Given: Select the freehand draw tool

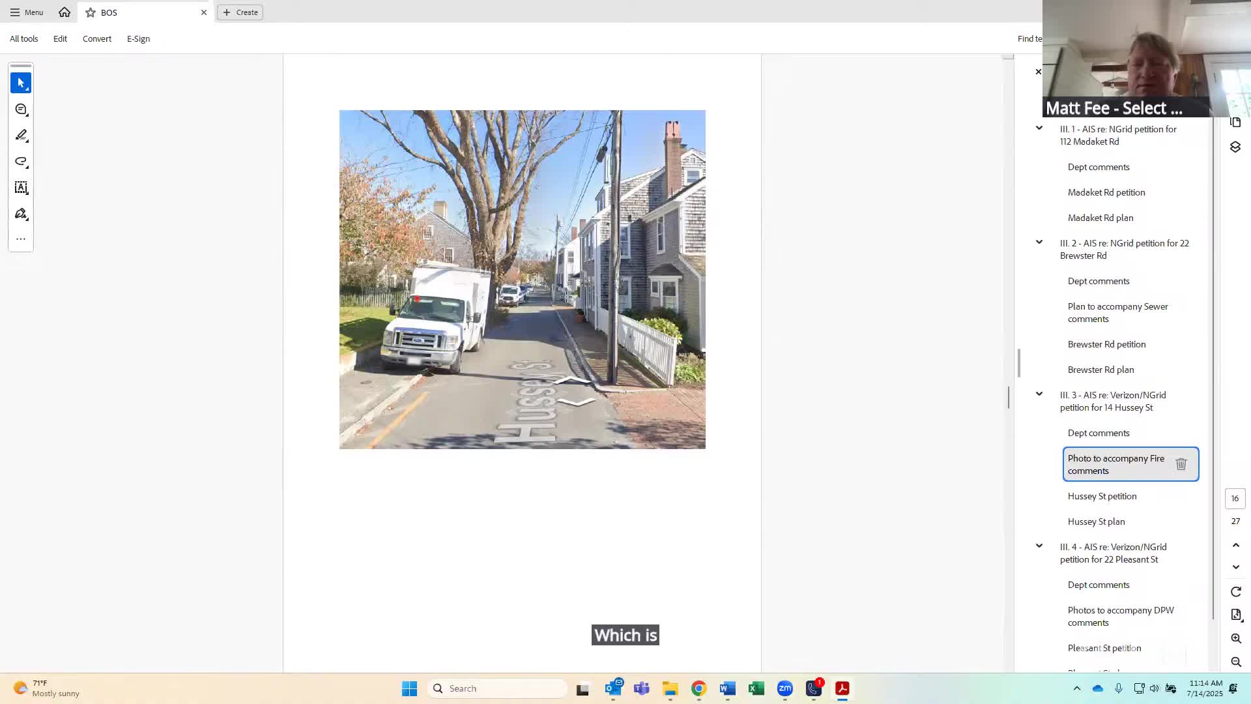Looking at the screenshot, I should (21, 162).
